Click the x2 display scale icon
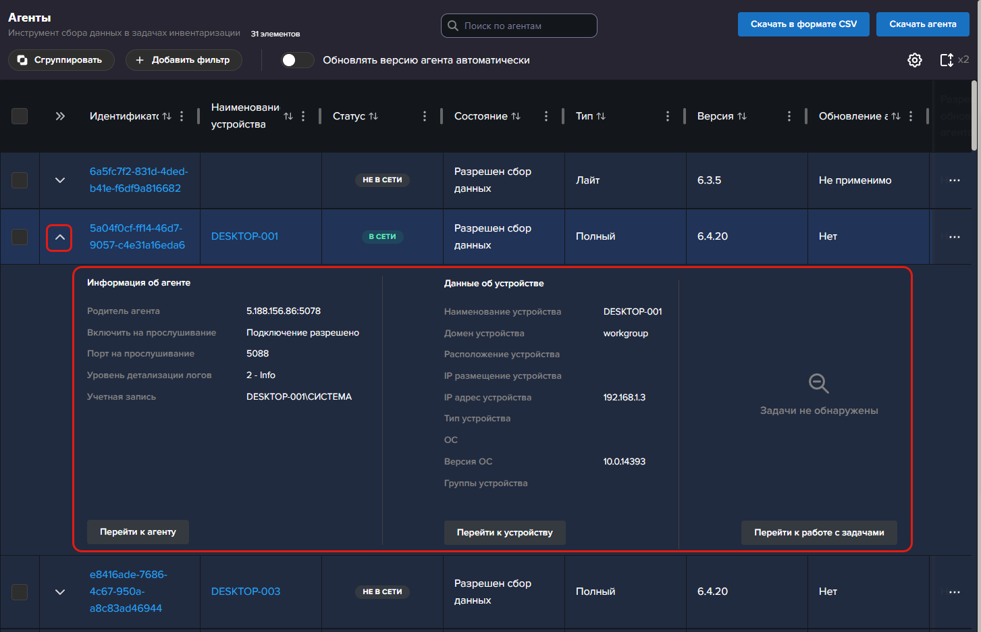This screenshot has width=981, height=632. [x=954, y=60]
